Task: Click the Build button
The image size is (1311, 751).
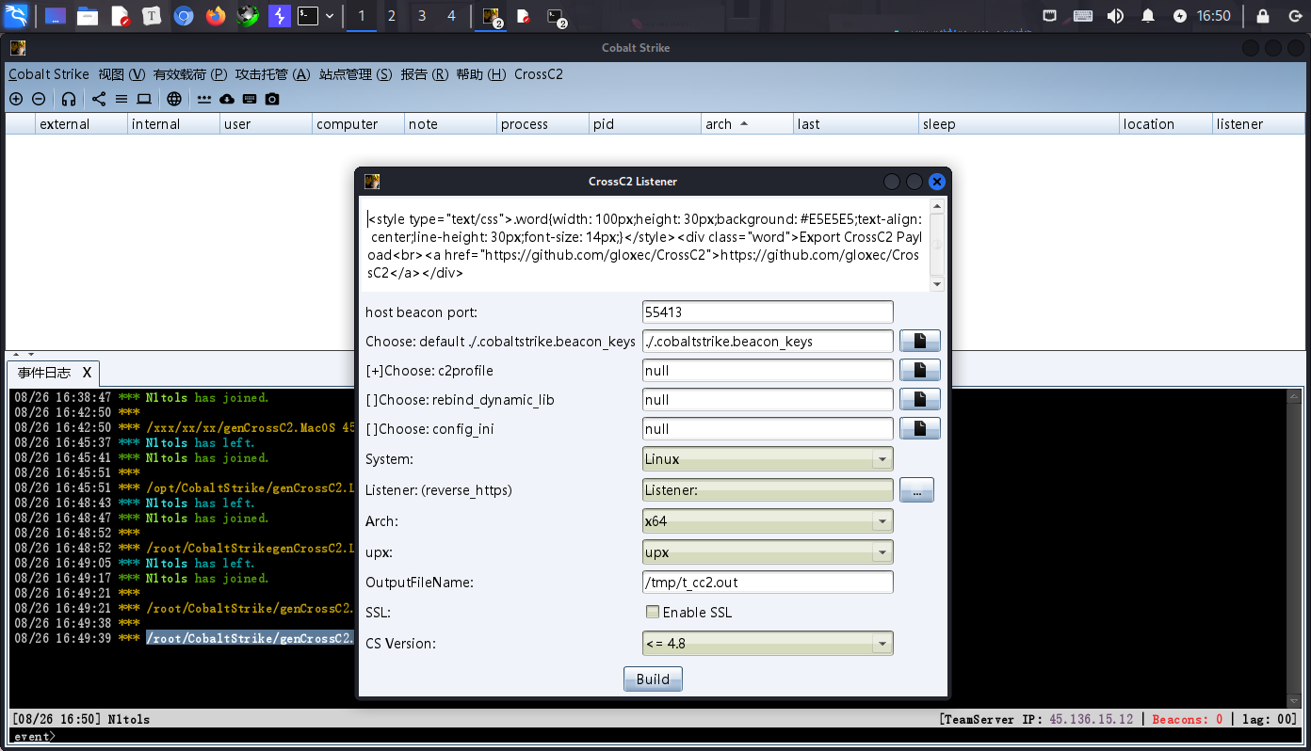Action: pyautogui.click(x=653, y=679)
